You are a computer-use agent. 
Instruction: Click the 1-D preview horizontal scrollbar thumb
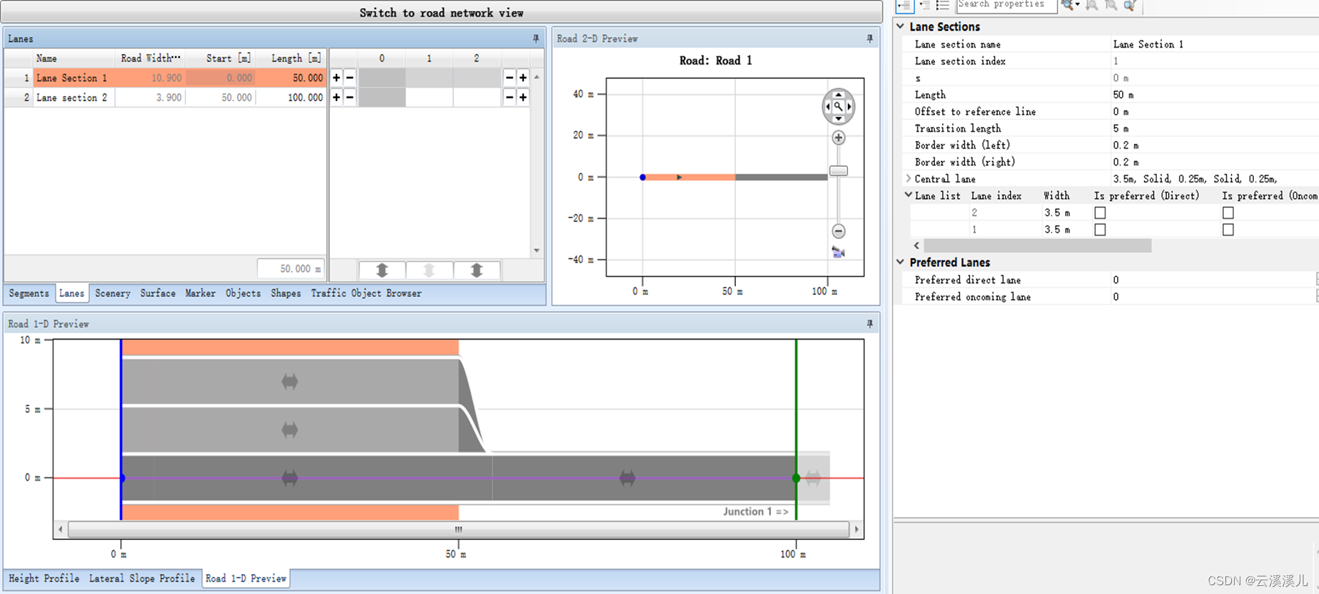pos(459,530)
